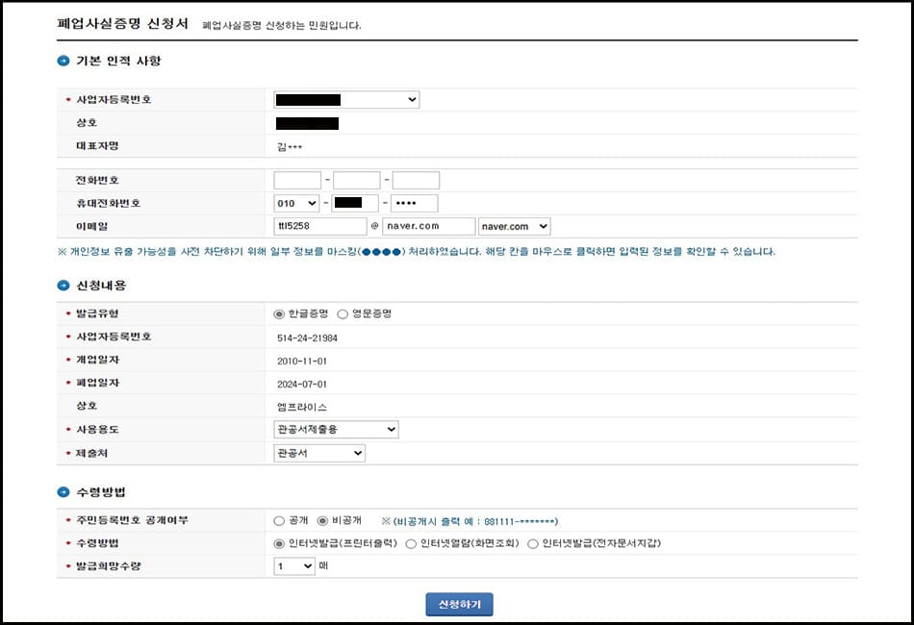
Task: Select 공개 for resident registration number disclosure
Action: click(x=278, y=519)
